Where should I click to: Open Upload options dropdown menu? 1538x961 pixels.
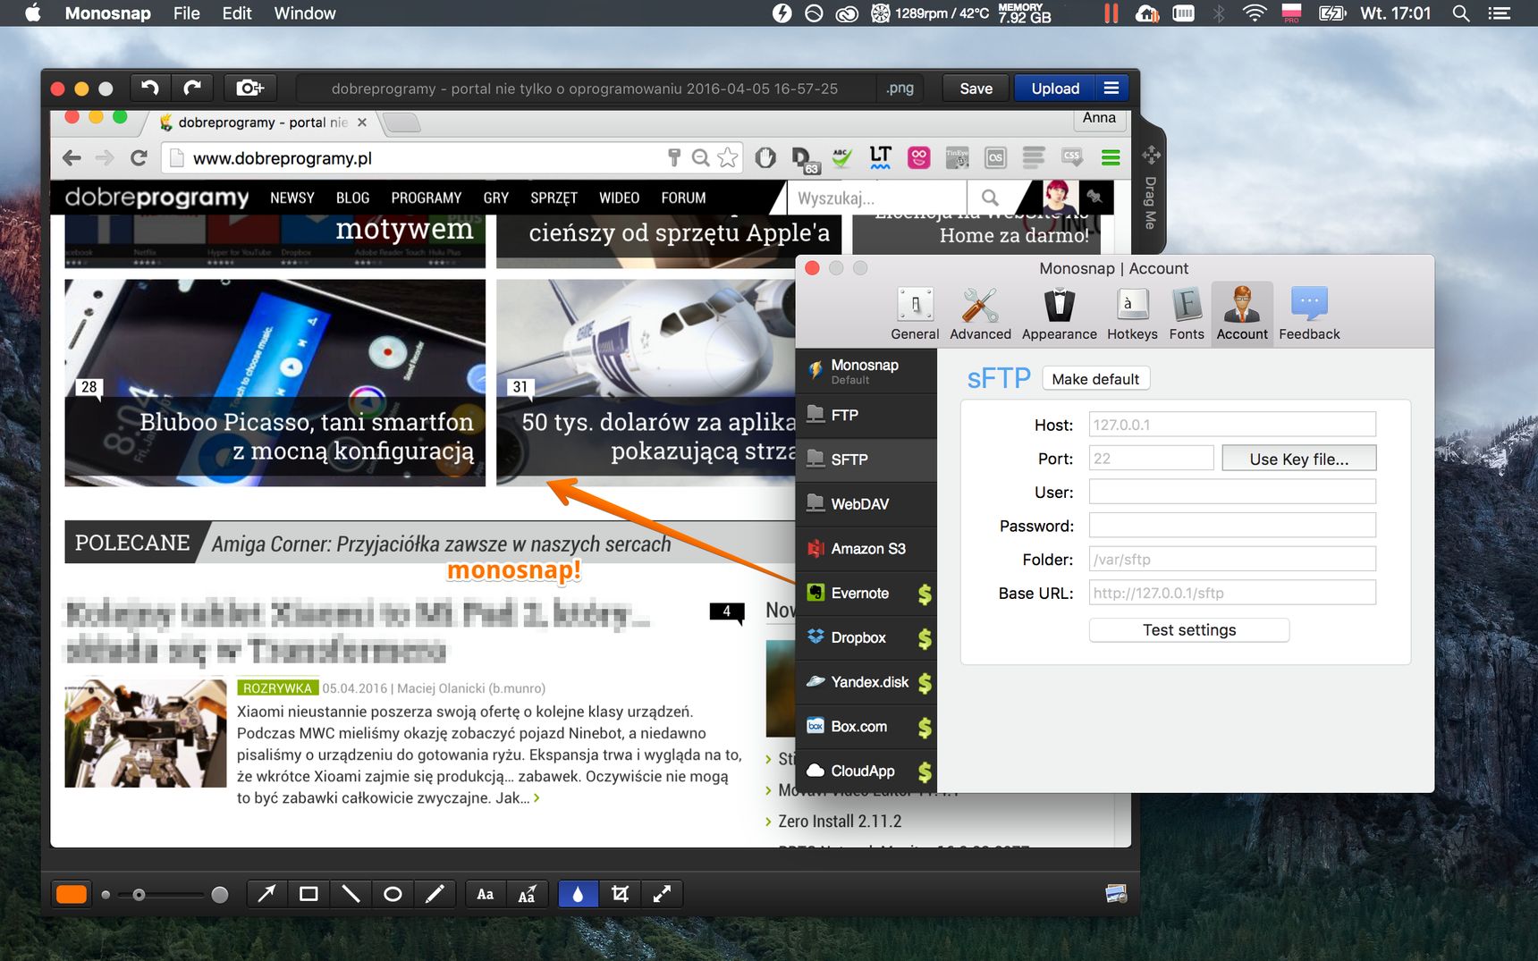coord(1111,89)
